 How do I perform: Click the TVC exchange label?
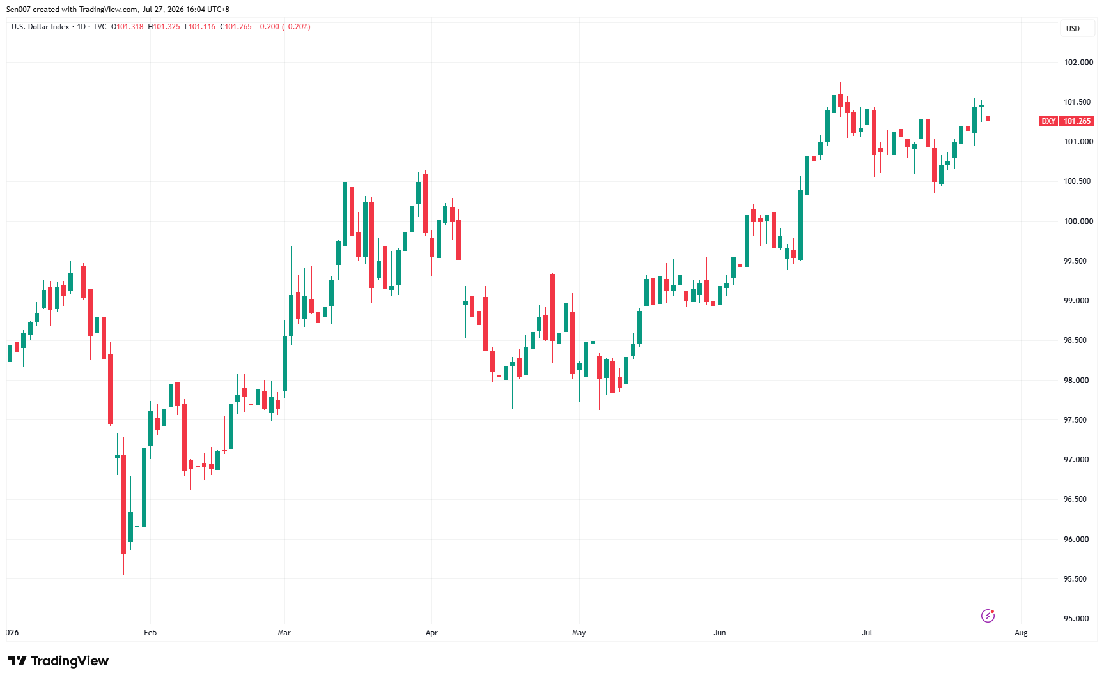point(100,27)
